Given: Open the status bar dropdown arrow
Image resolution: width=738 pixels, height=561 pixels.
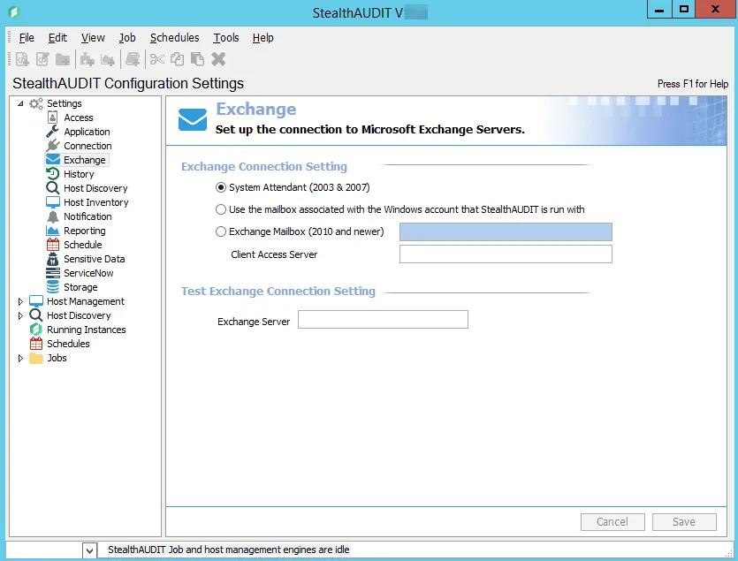Looking at the screenshot, I should point(89,550).
